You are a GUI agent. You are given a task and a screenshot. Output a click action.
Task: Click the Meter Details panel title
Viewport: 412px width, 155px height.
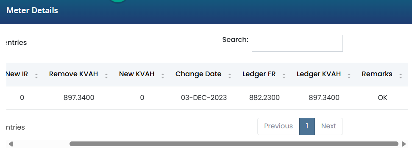[32, 11]
